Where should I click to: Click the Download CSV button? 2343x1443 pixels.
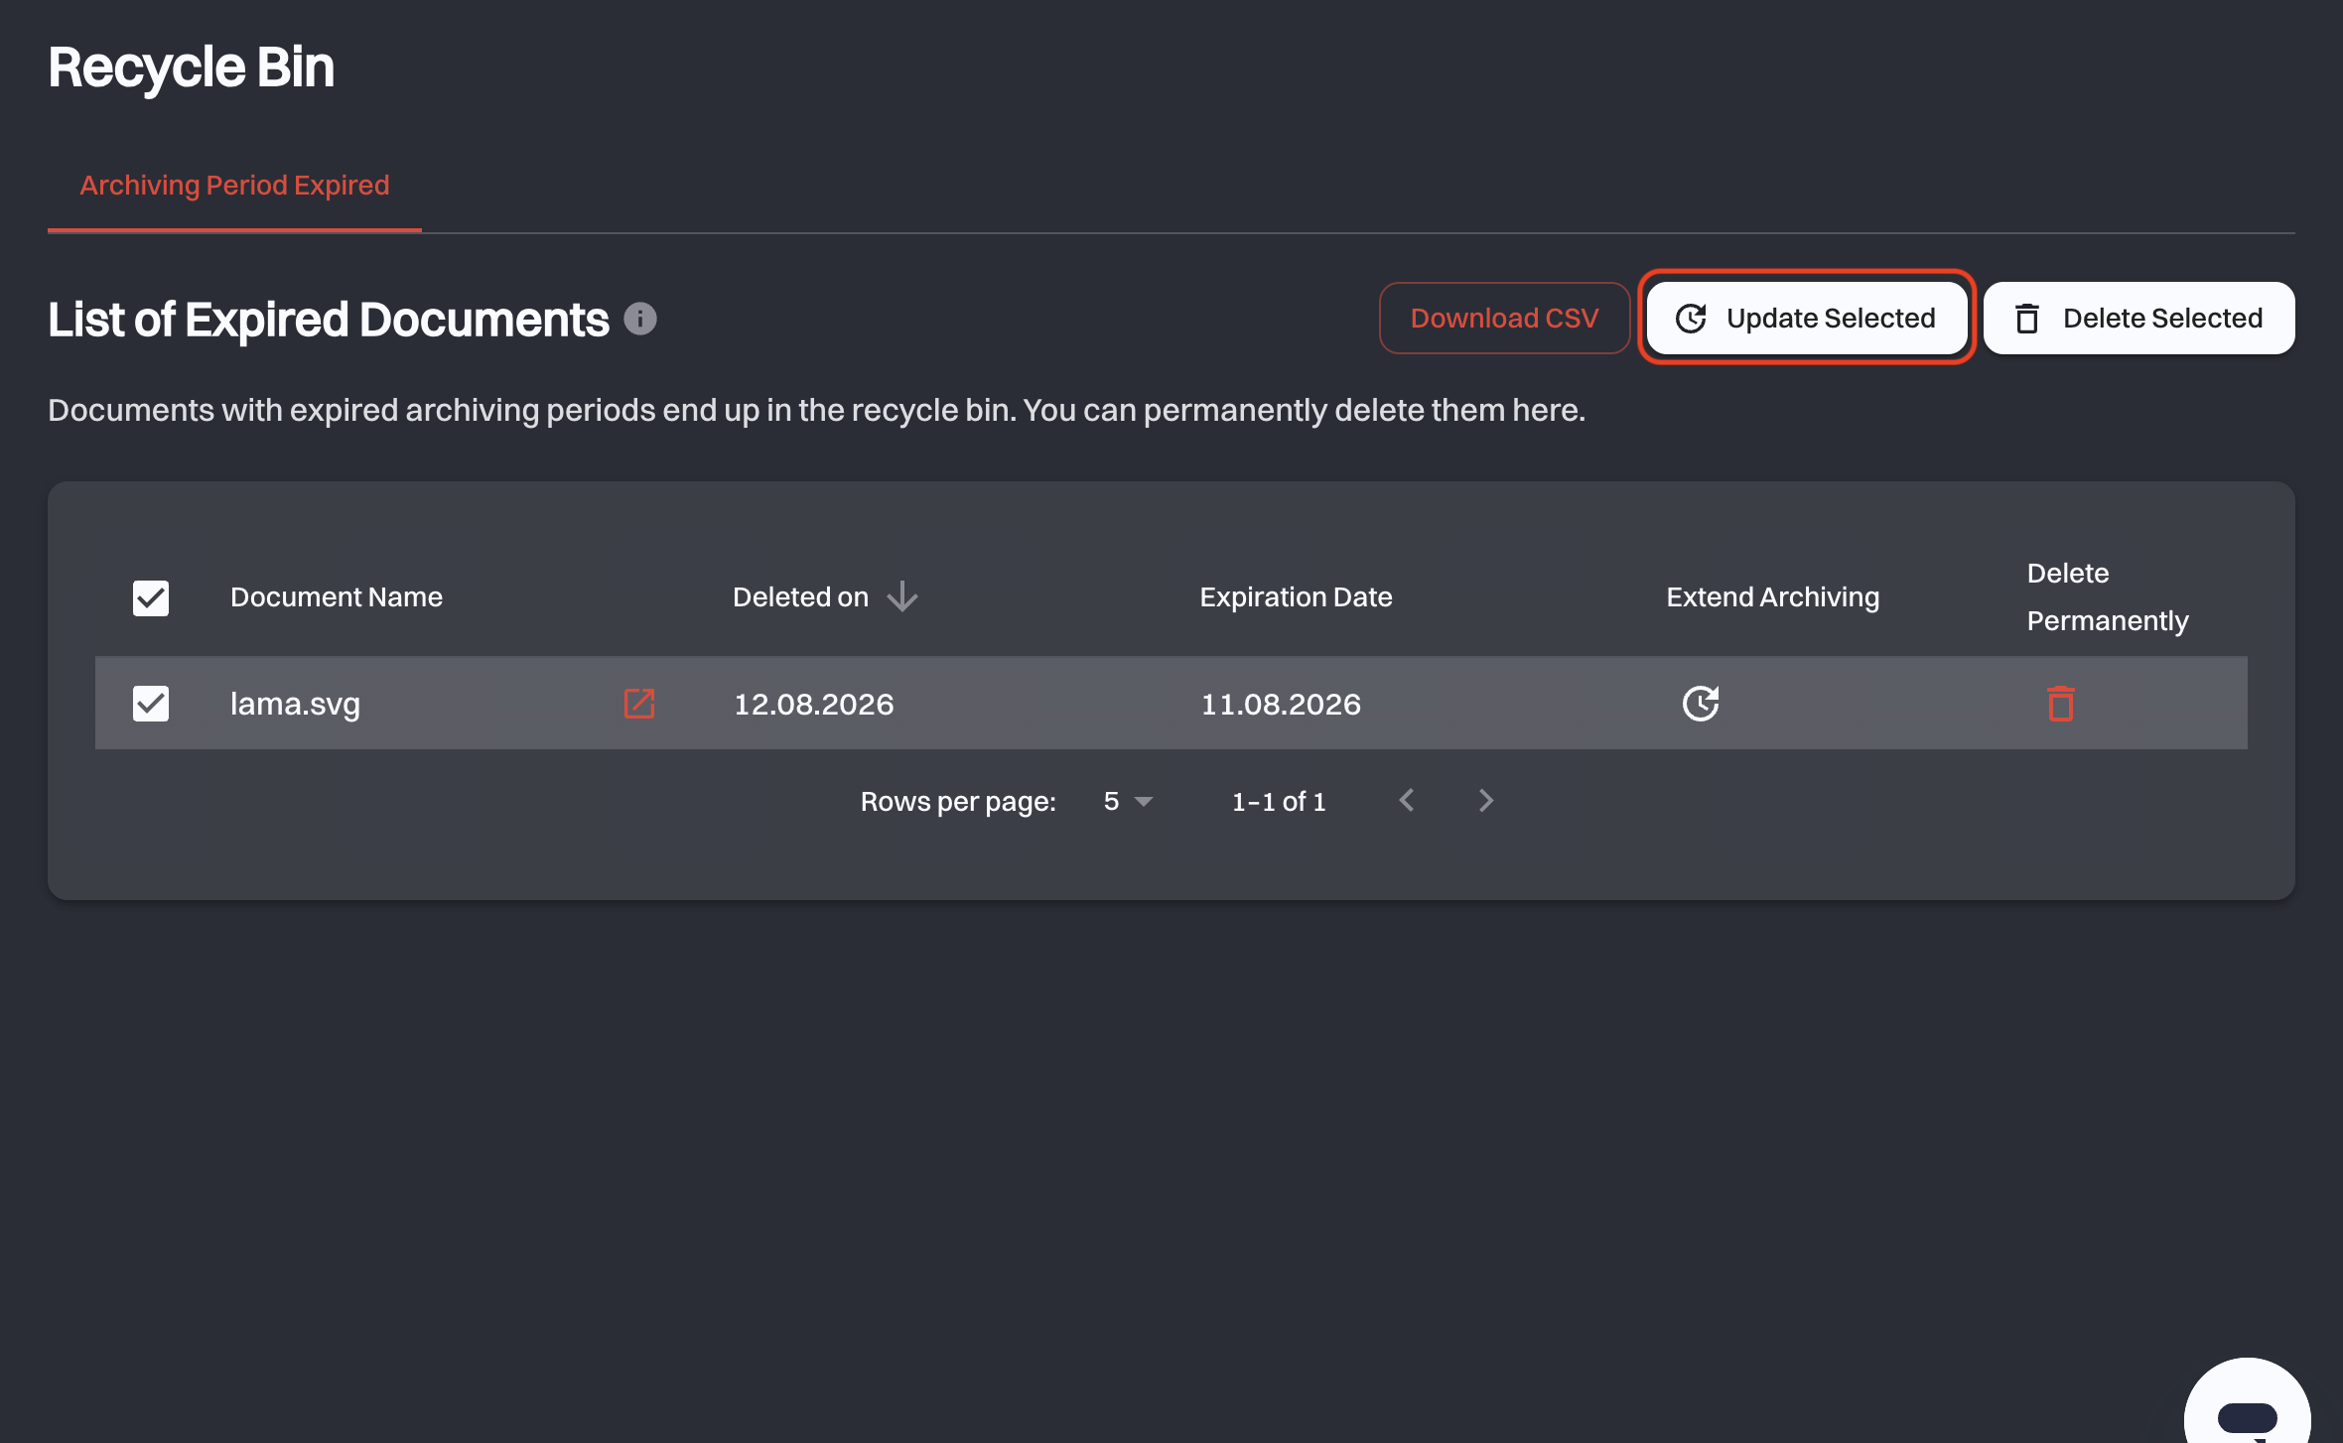(1504, 319)
